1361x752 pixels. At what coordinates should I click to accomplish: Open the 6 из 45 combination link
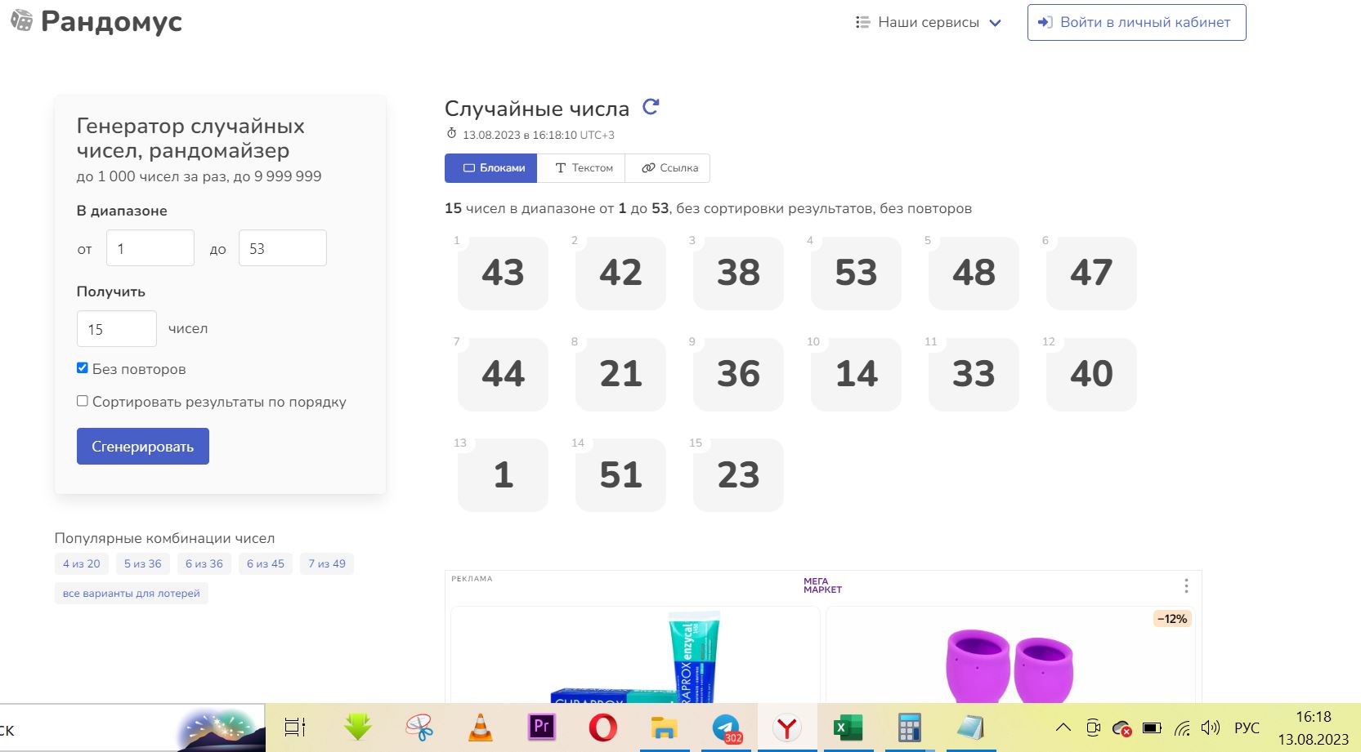pyautogui.click(x=266, y=564)
